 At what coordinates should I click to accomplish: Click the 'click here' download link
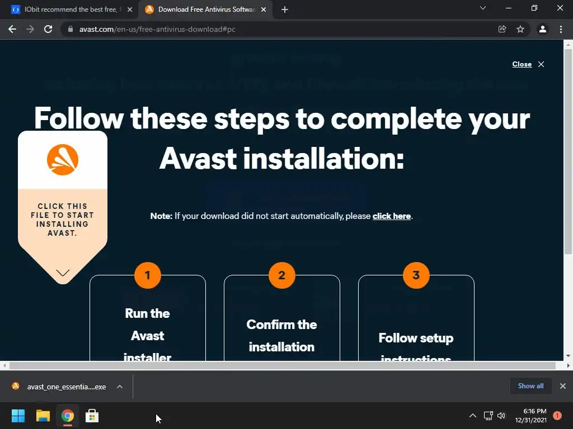(x=391, y=216)
